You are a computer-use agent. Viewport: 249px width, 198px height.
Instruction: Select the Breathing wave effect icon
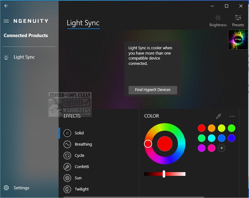click(67, 144)
